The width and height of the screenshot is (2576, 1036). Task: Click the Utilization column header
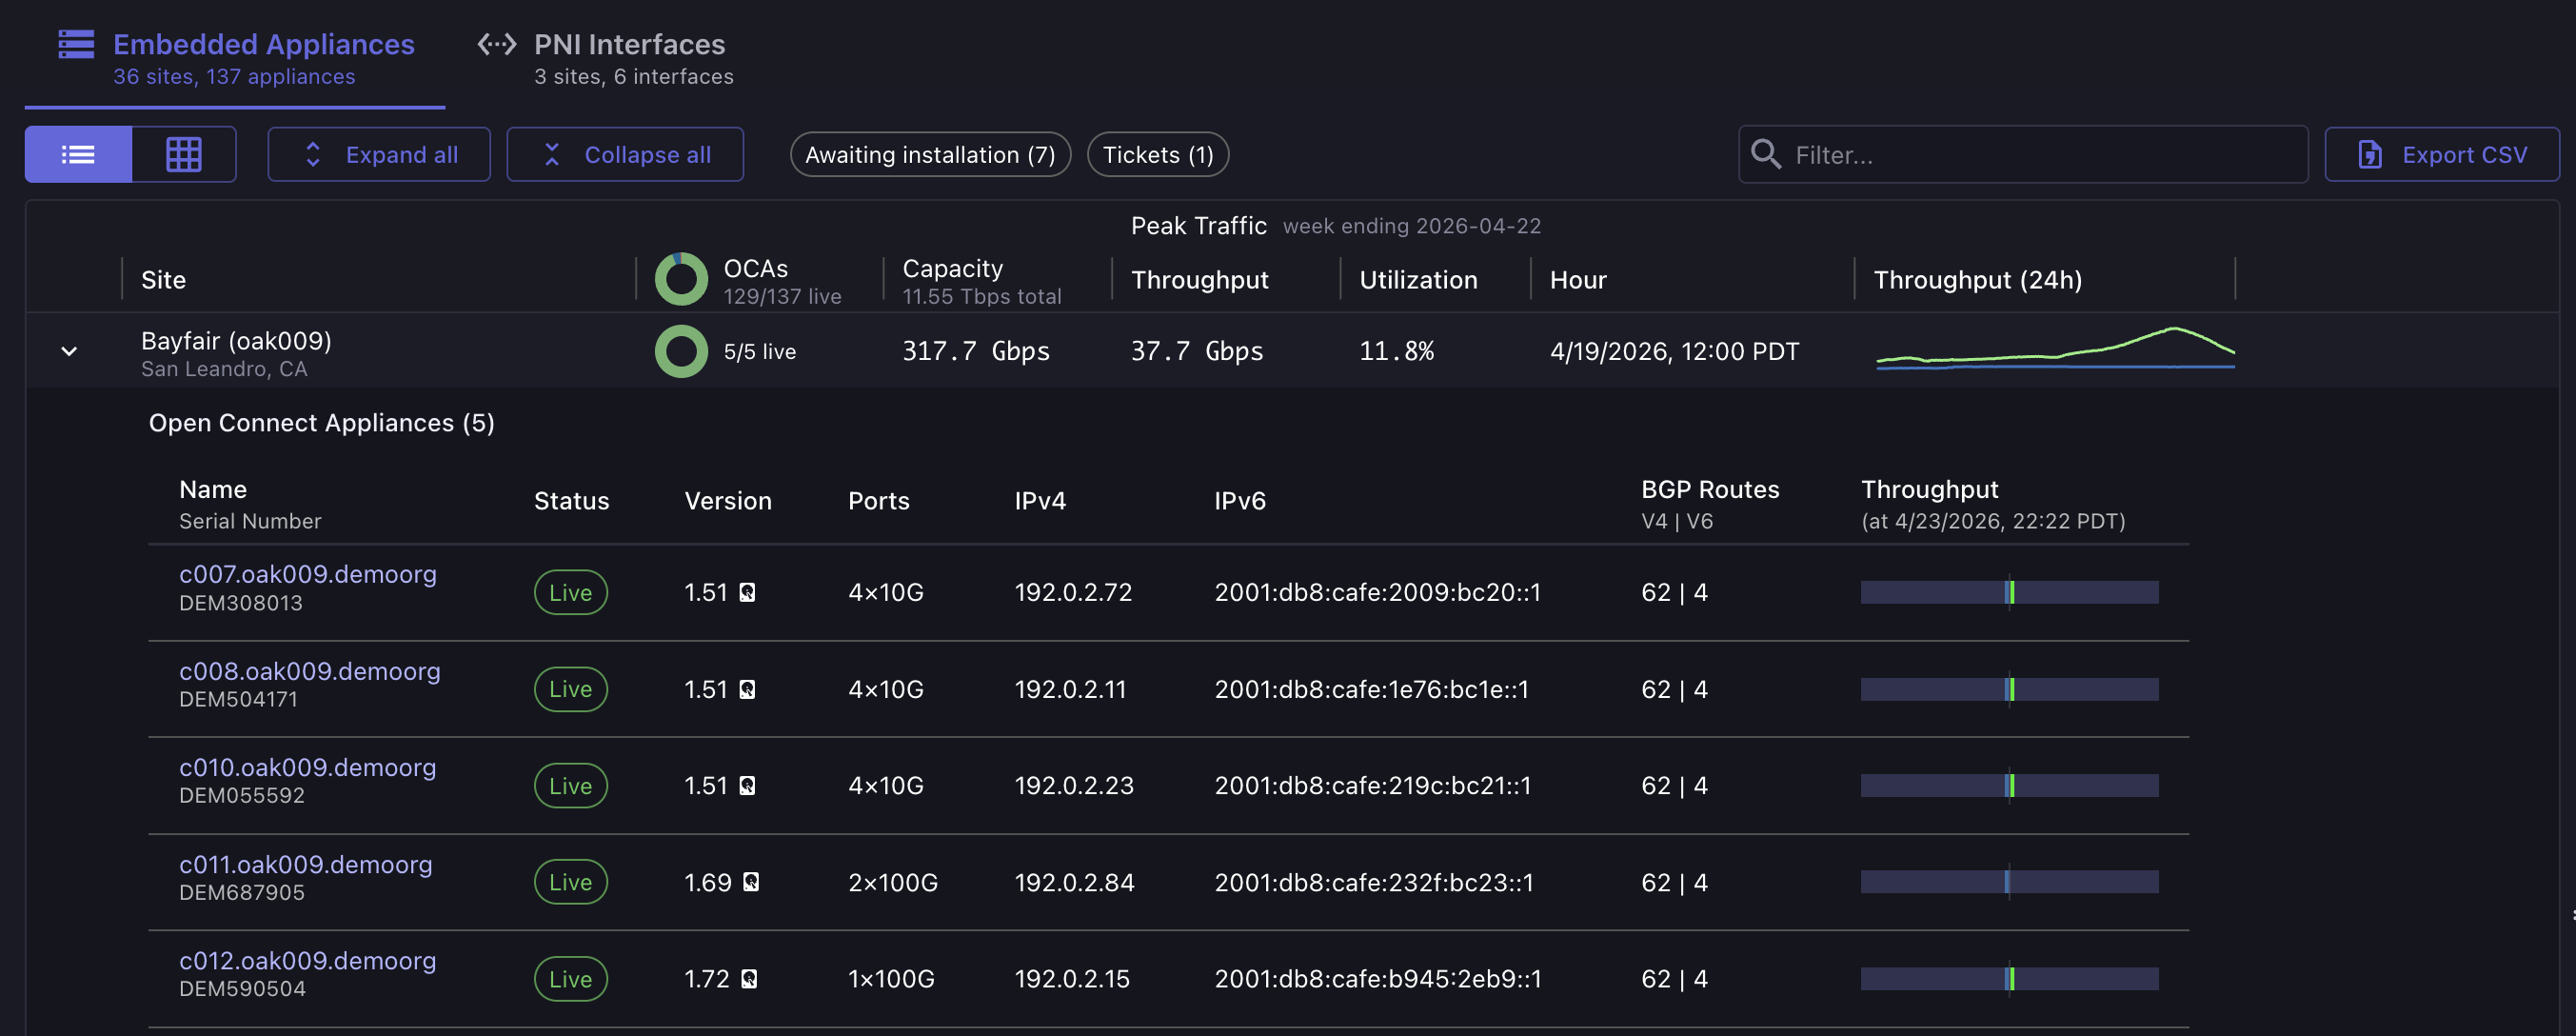(1418, 280)
